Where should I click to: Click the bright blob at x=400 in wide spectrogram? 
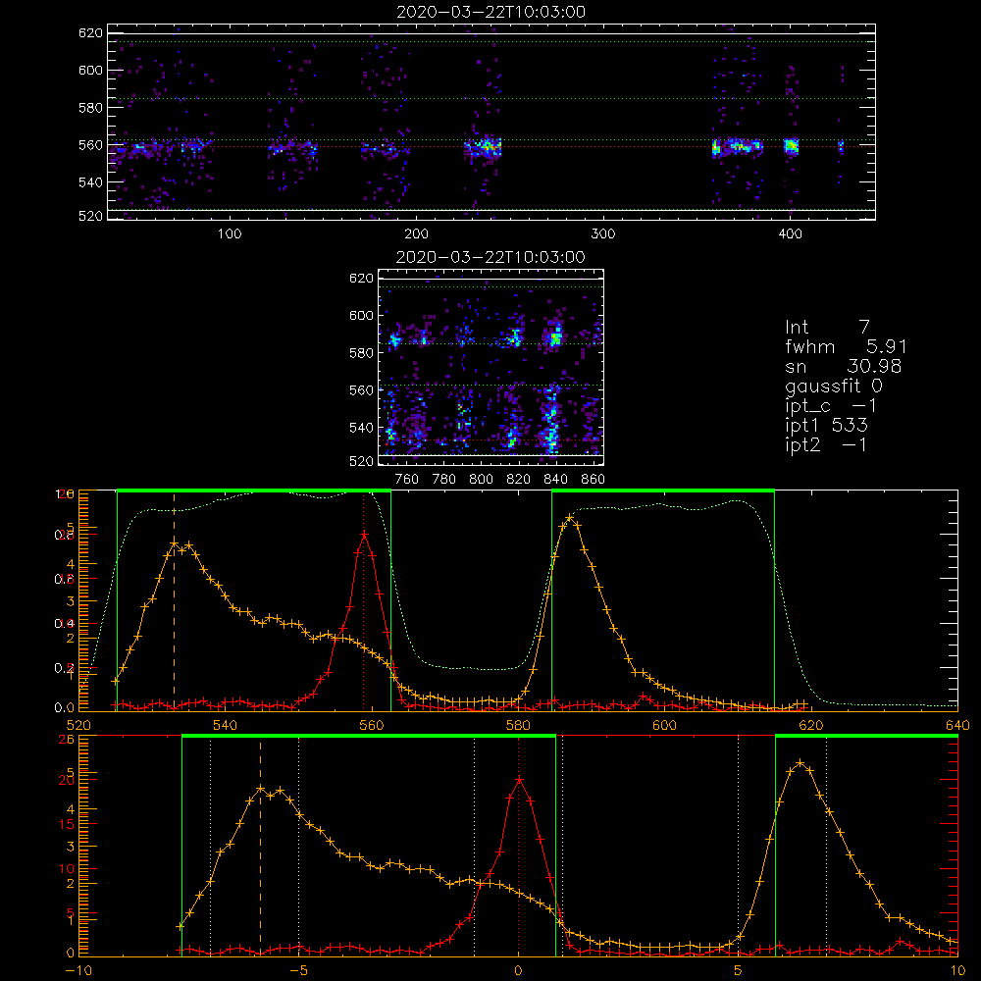point(792,147)
